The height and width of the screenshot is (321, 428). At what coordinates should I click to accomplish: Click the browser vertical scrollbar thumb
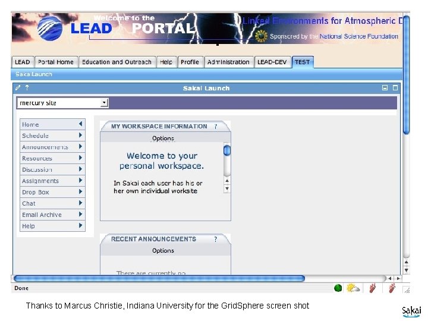(x=407, y=75)
